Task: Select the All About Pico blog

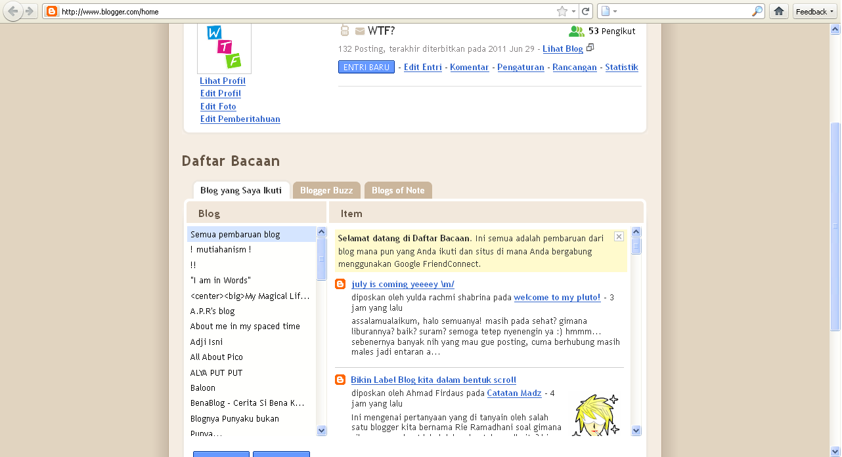Action: click(252, 357)
